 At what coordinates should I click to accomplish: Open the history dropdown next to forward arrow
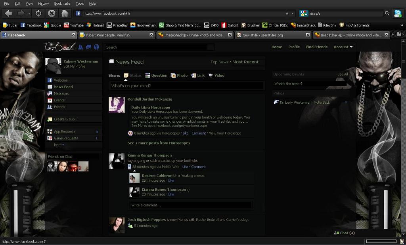tap(29, 13)
